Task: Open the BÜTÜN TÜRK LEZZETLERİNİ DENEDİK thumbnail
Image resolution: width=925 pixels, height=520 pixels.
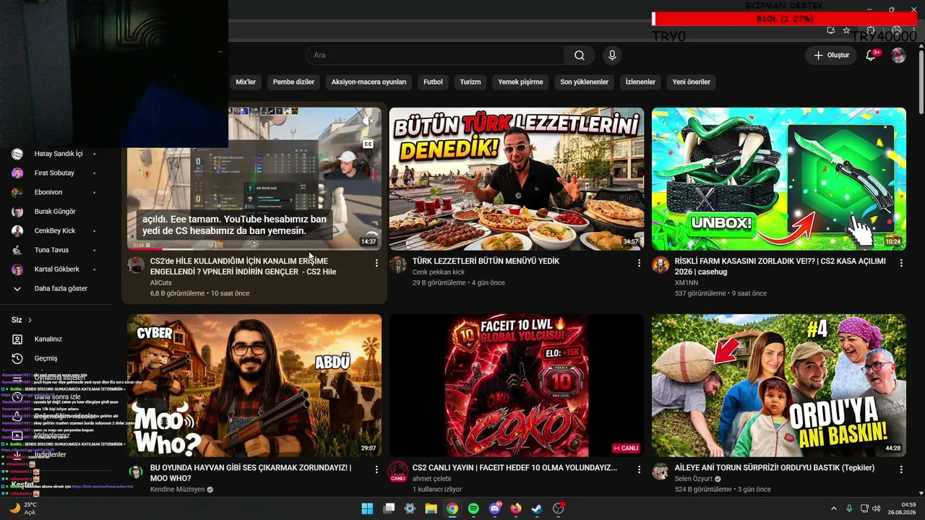Action: click(x=517, y=179)
